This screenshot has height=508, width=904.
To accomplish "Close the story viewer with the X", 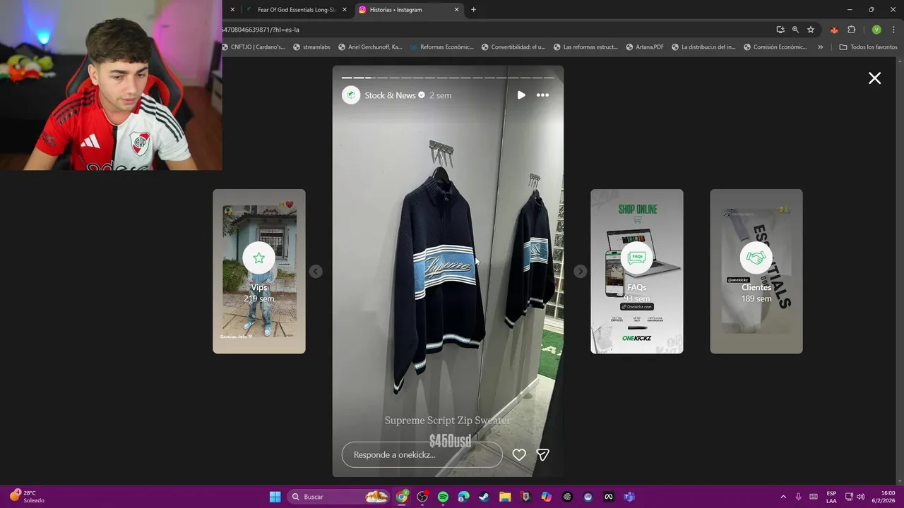I will [874, 78].
